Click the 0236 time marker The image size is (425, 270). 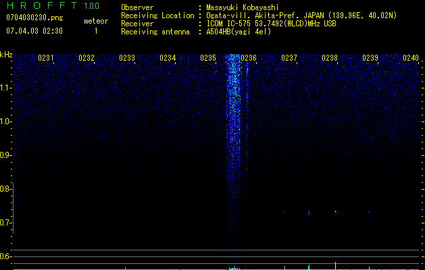[249, 58]
